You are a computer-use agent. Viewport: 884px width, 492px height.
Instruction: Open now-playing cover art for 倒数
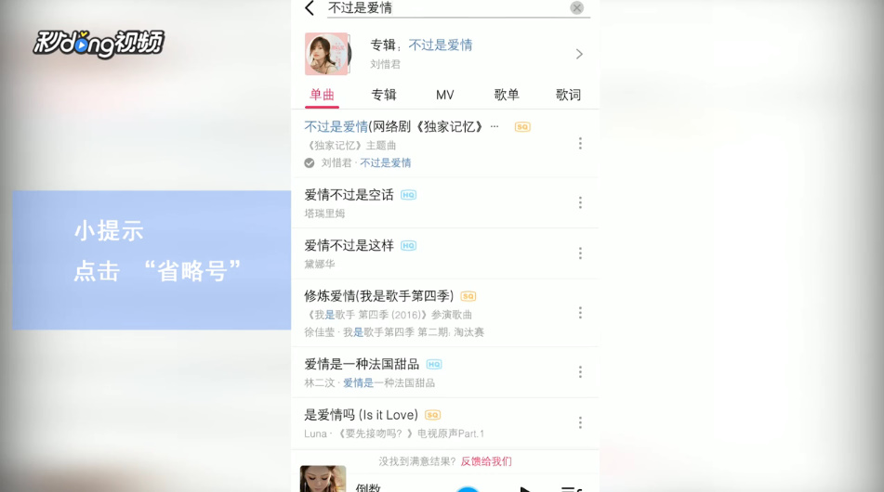pos(323,479)
